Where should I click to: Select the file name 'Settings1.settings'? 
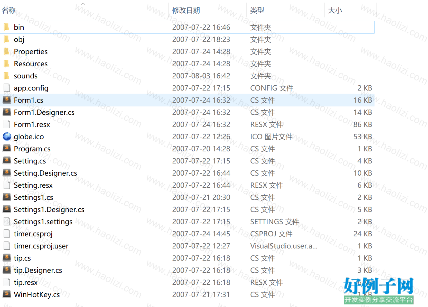coord(43,222)
